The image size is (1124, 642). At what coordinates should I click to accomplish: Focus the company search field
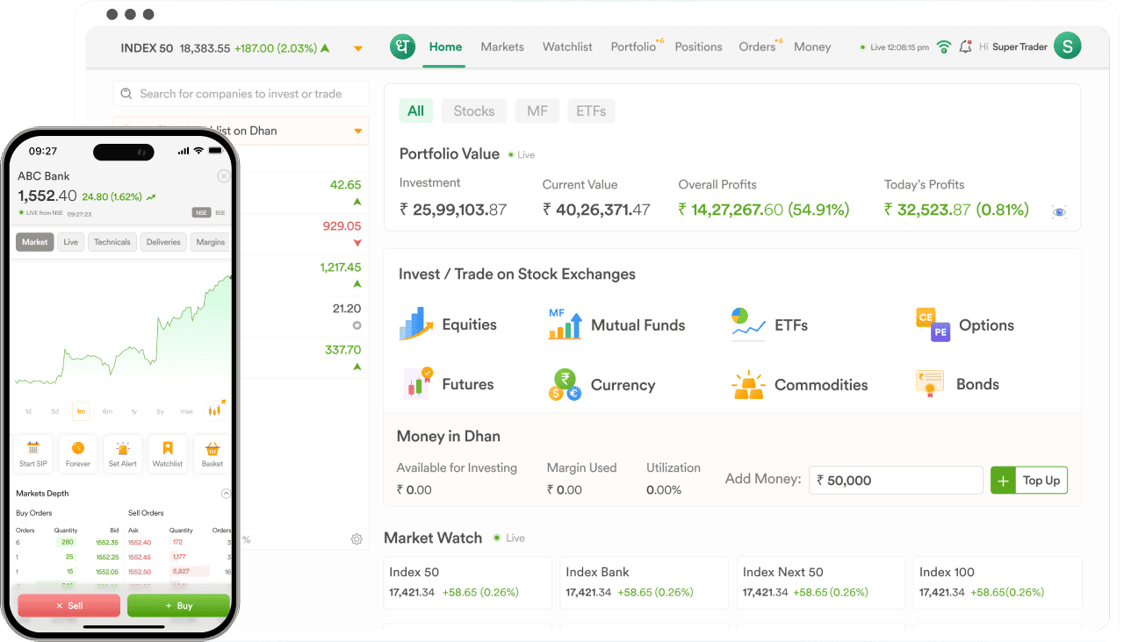(241, 94)
